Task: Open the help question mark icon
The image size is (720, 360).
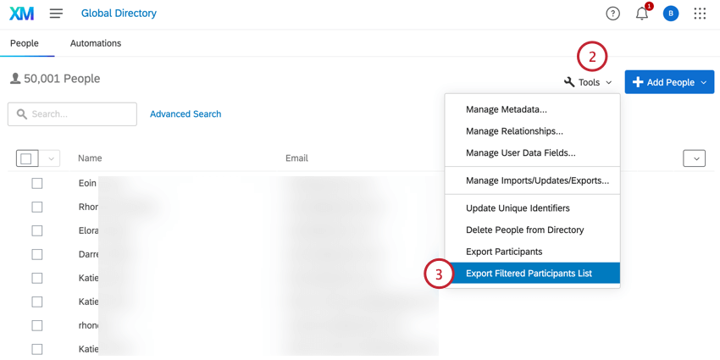Action: pos(612,14)
